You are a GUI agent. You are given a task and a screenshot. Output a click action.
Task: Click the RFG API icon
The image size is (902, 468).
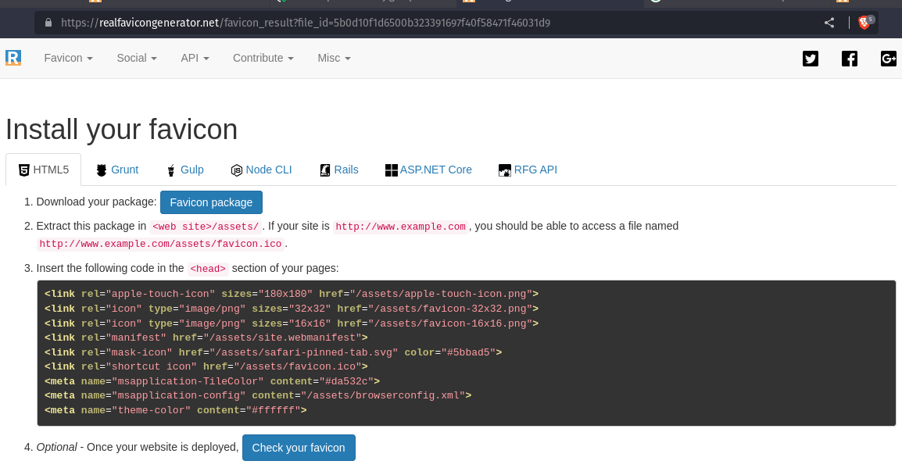click(504, 170)
